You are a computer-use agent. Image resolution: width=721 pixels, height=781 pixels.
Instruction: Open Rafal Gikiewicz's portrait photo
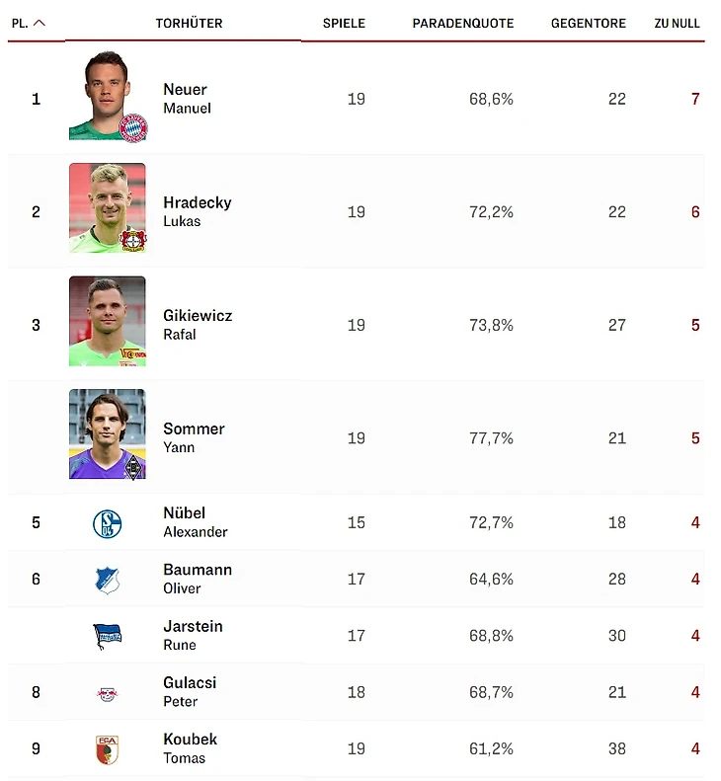(x=107, y=321)
